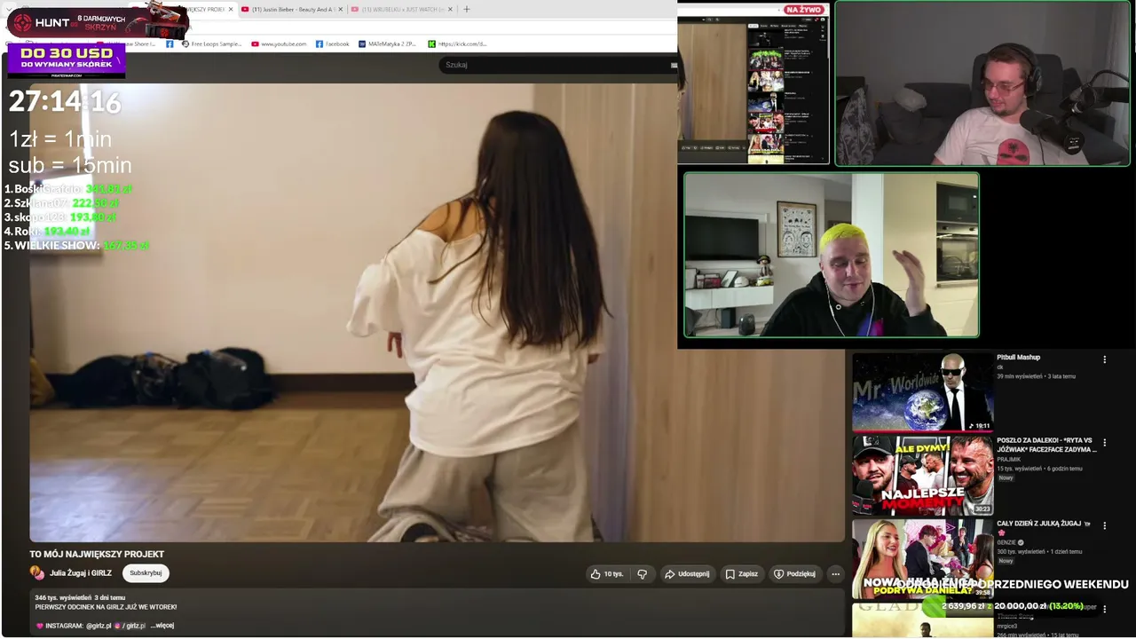Subscribe with the Subskrybuj button

click(x=146, y=573)
